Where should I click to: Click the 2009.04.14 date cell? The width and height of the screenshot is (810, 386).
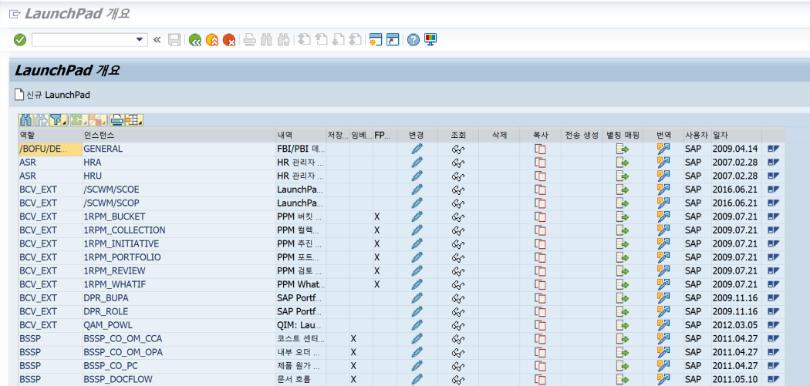(736, 149)
